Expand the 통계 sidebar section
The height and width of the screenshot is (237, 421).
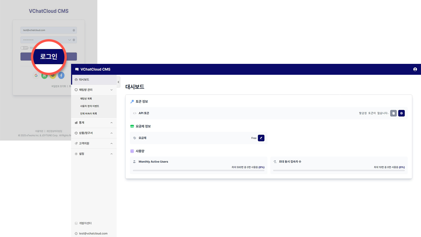point(111,123)
